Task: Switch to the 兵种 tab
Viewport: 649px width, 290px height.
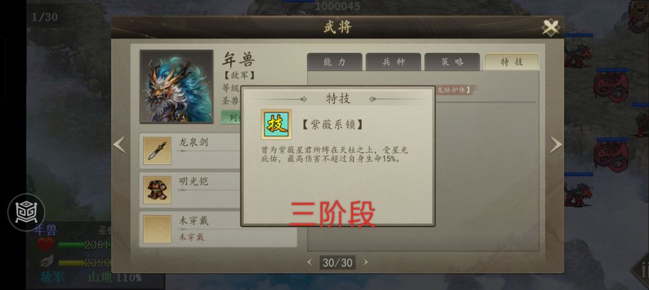Action: coord(393,62)
